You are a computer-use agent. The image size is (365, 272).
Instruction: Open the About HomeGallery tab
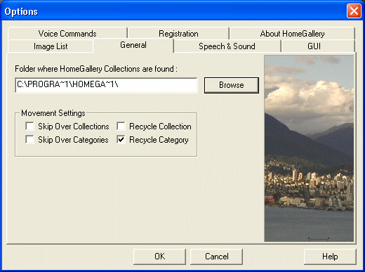[292, 34]
